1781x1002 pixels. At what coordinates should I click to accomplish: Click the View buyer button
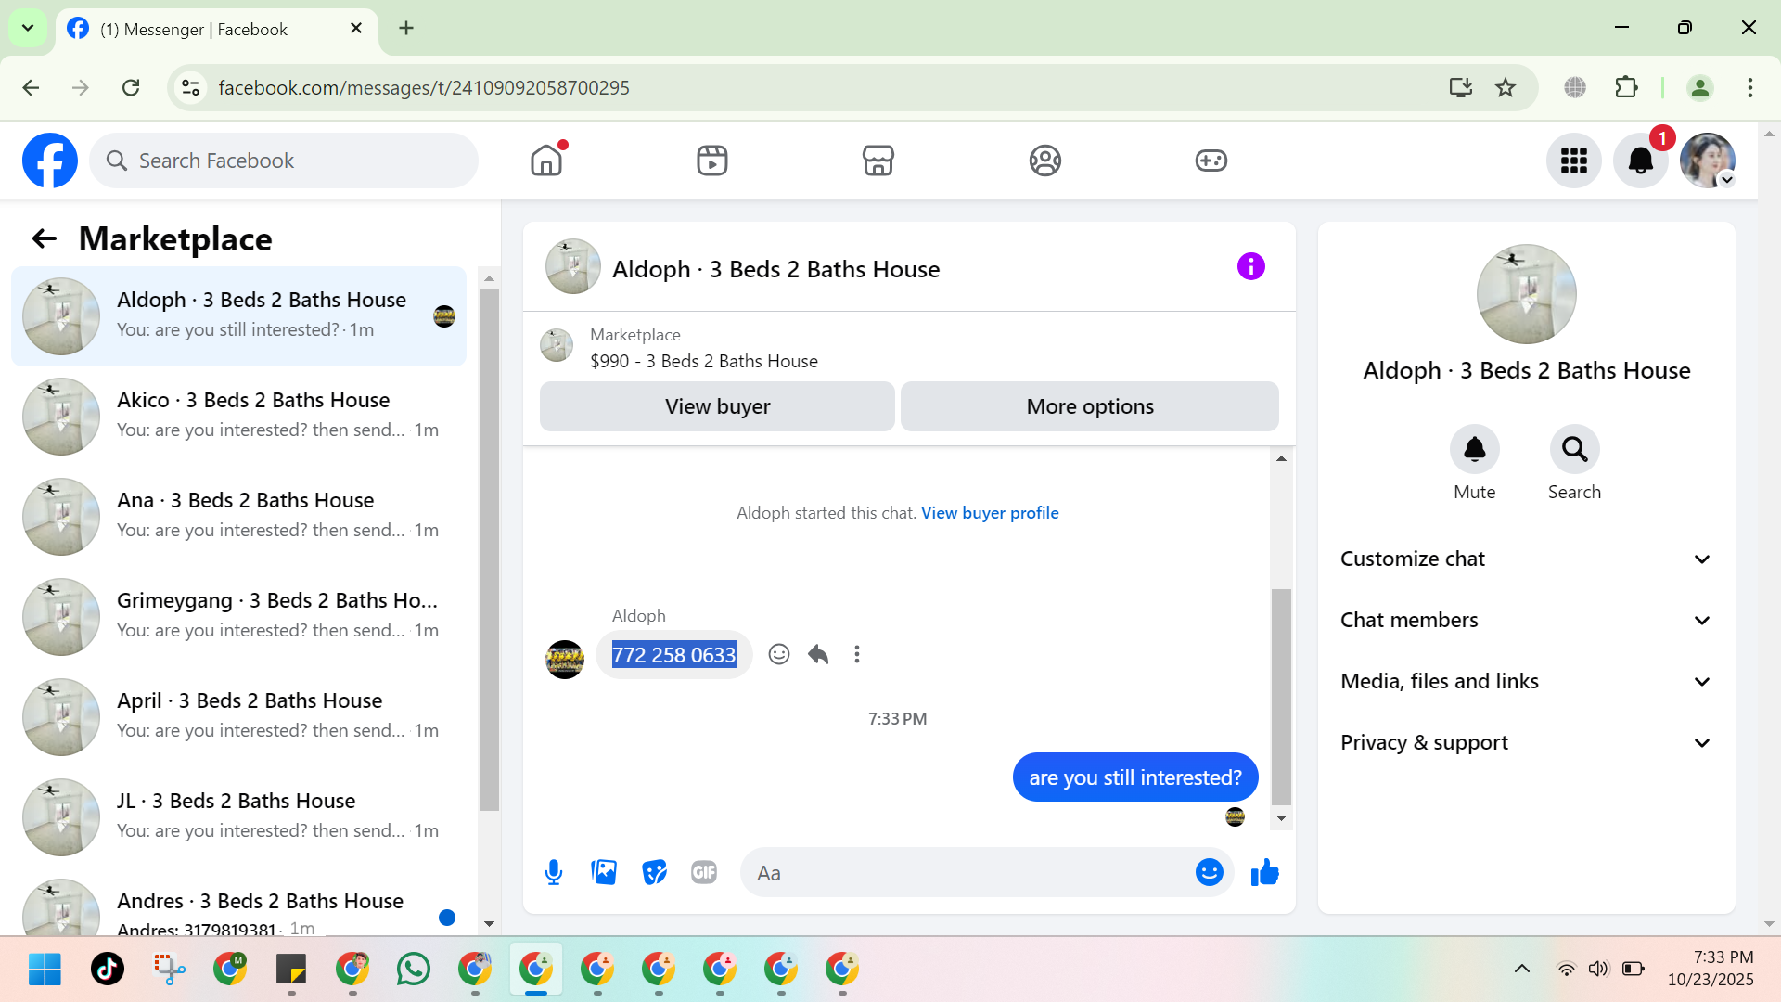point(717,406)
